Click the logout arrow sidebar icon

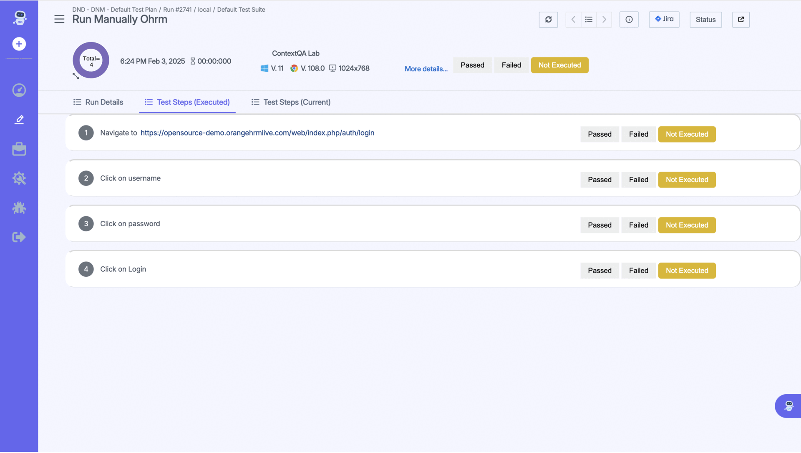click(x=19, y=237)
